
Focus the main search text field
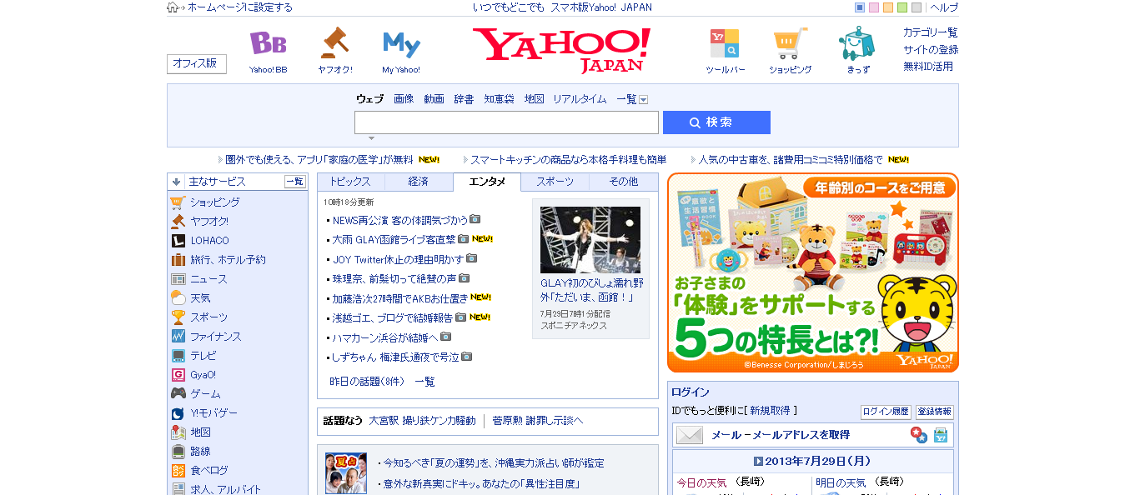click(x=506, y=122)
